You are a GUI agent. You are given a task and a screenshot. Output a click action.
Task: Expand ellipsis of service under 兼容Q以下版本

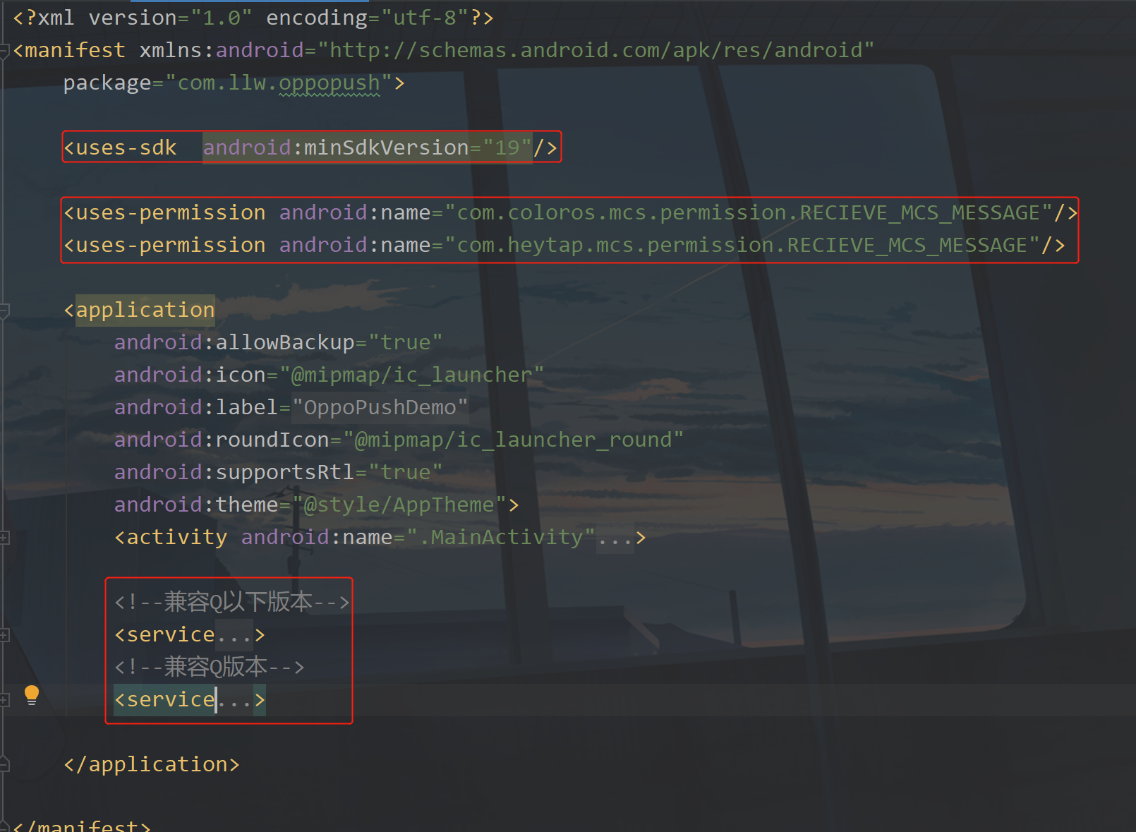(234, 635)
